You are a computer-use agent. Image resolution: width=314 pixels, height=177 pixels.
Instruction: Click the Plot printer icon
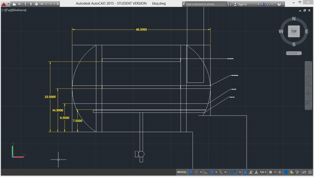coord(36,4)
